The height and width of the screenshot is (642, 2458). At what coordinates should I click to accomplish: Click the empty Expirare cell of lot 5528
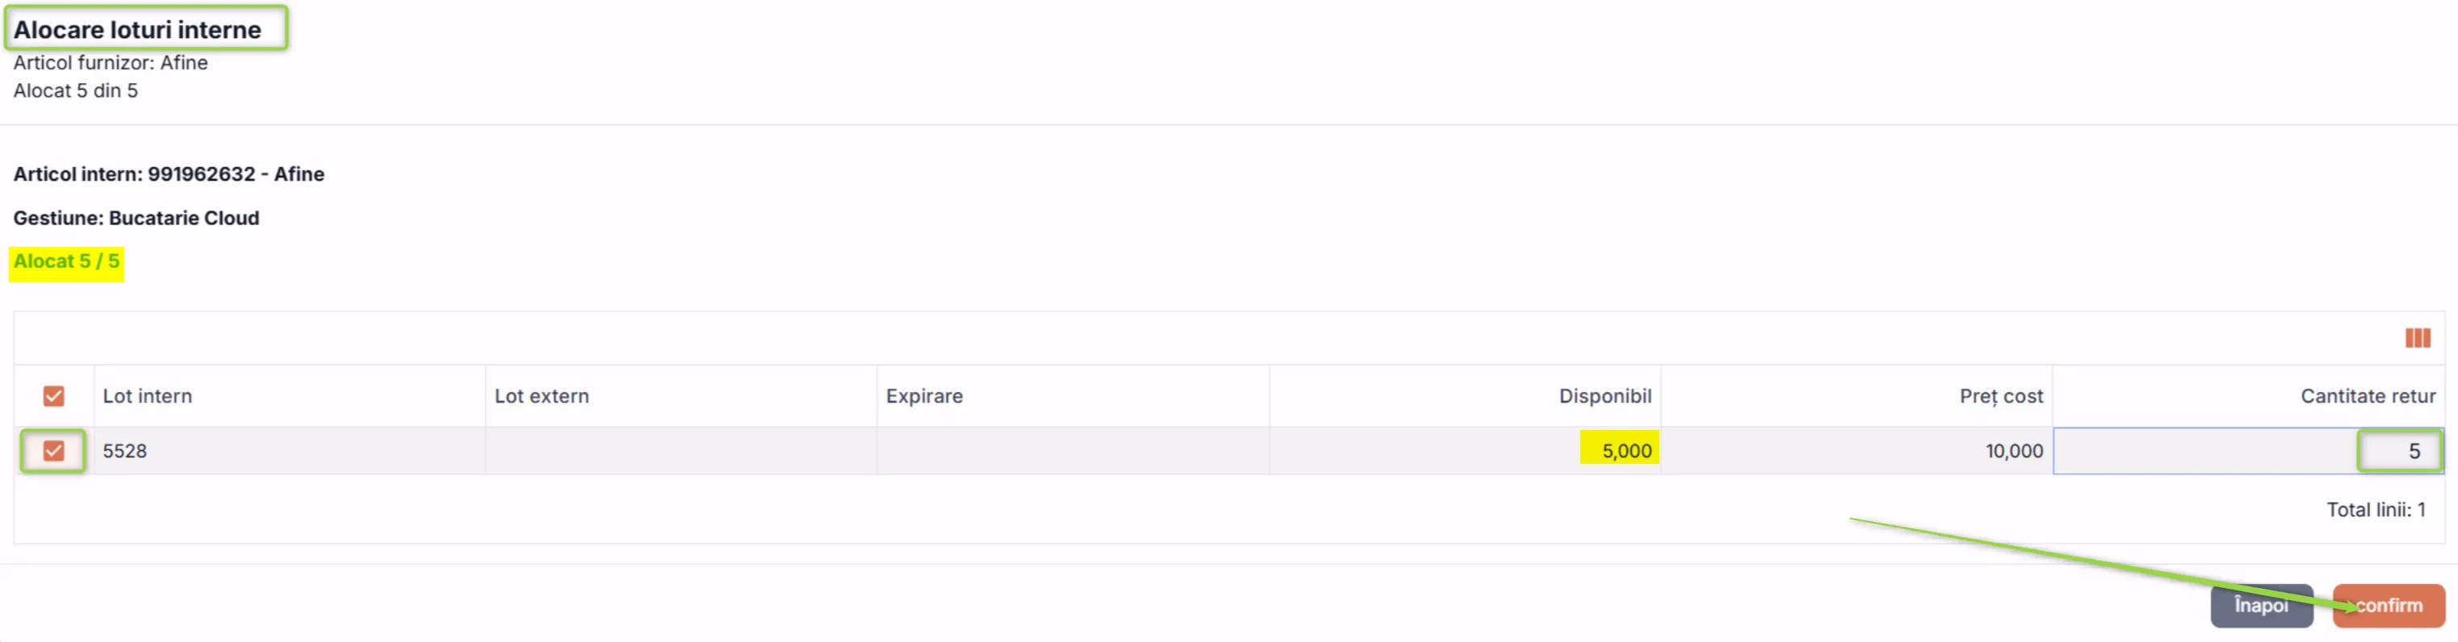pos(1073,450)
